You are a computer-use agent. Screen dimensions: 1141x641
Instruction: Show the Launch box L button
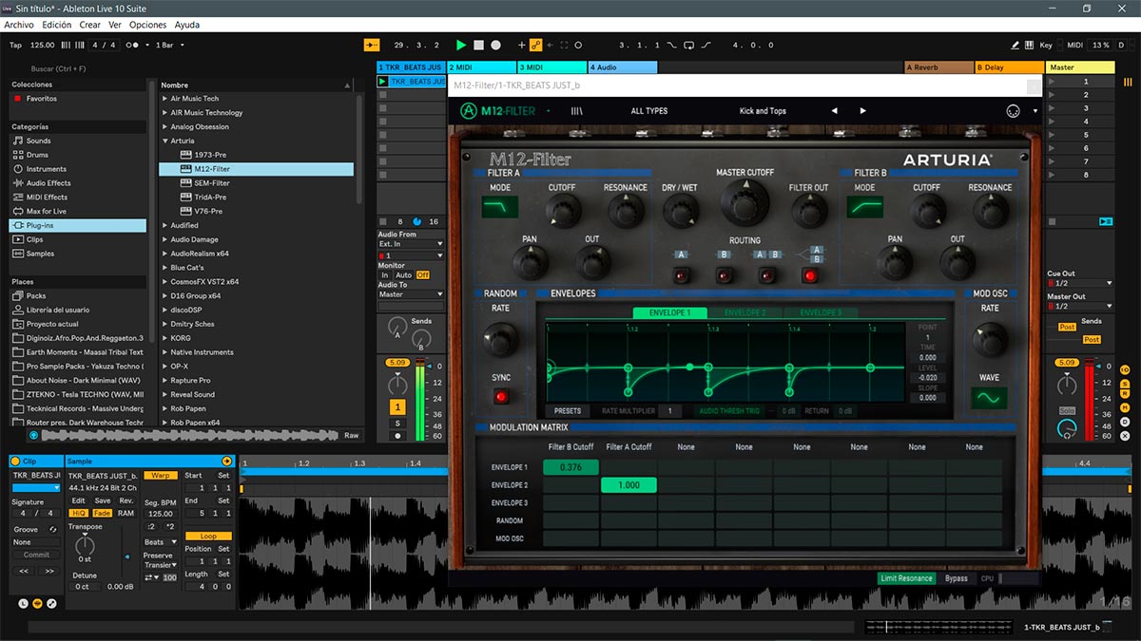24,603
